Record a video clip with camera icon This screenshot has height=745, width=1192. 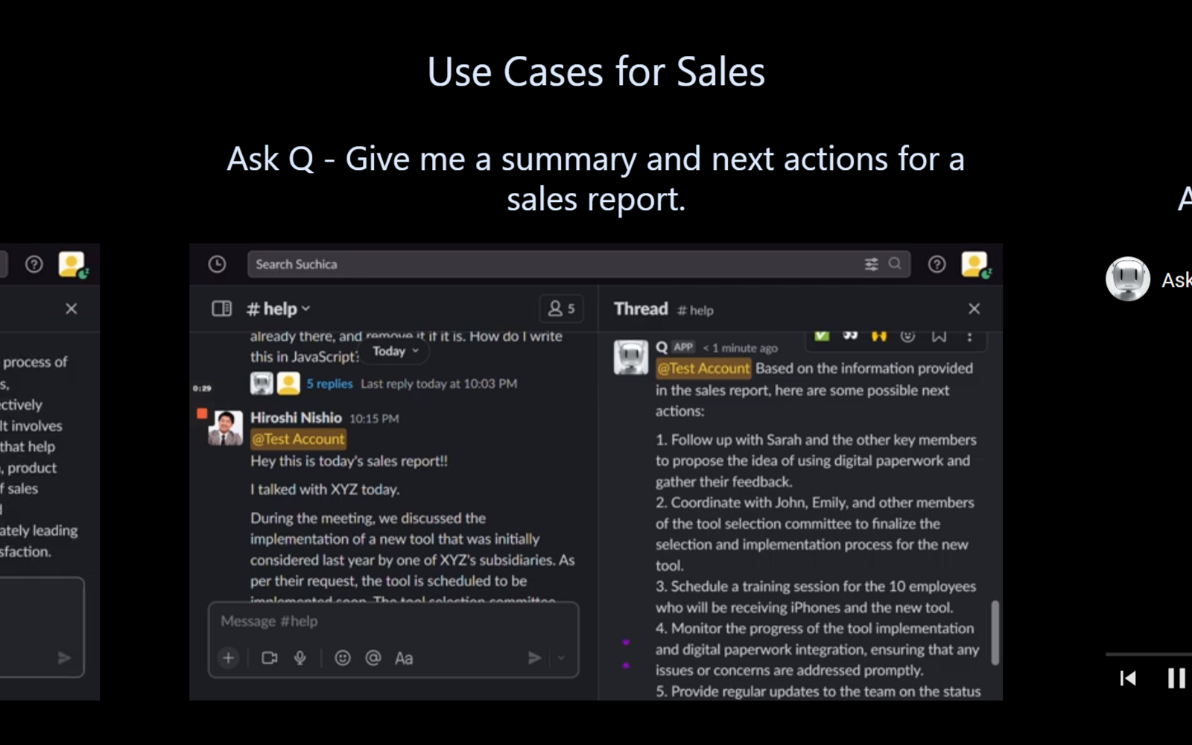click(x=270, y=658)
